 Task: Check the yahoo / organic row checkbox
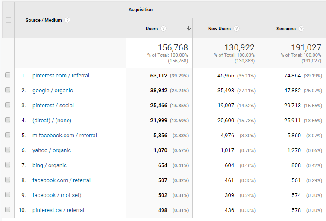pyautogui.click(x=8, y=150)
